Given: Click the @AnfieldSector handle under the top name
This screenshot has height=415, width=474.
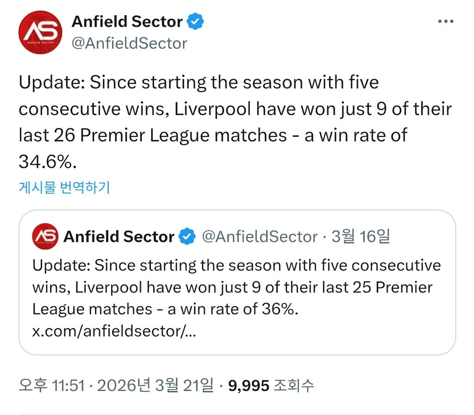Looking at the screenshot, I should [129, 43].
